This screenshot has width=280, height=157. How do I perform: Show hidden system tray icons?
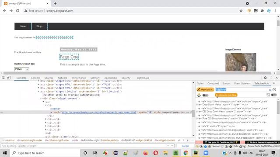pyautogui.click(x=230, y=153)
